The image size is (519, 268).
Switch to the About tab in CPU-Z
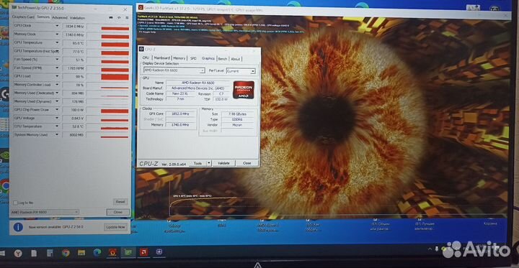pos(235,59)
